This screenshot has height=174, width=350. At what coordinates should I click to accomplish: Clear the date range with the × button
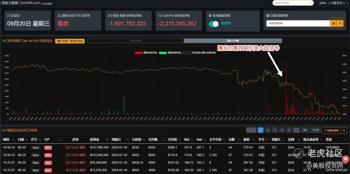click(340, 23)
